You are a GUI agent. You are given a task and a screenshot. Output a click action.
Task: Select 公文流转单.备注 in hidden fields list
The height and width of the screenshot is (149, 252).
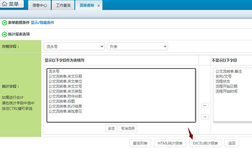(233, 71)
